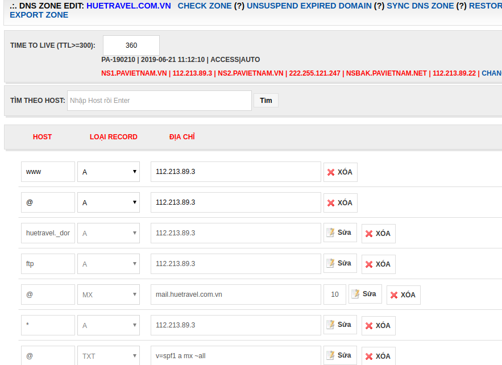Click the * host field
The image size is (502, 365).
pyautogui.click(x=48, y=325)
